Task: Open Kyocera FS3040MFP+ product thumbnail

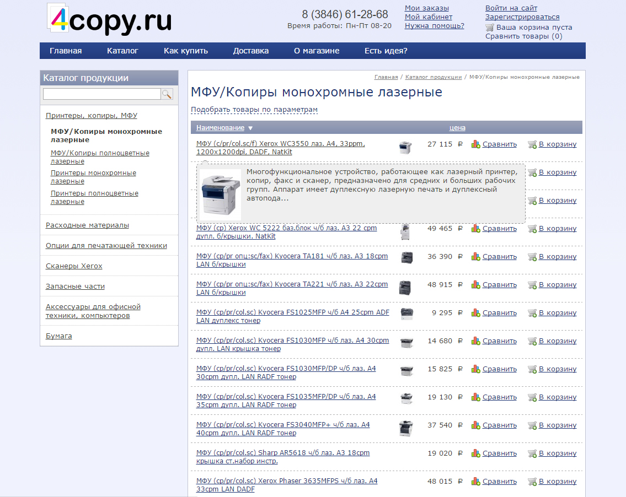Action: [405, 428]
